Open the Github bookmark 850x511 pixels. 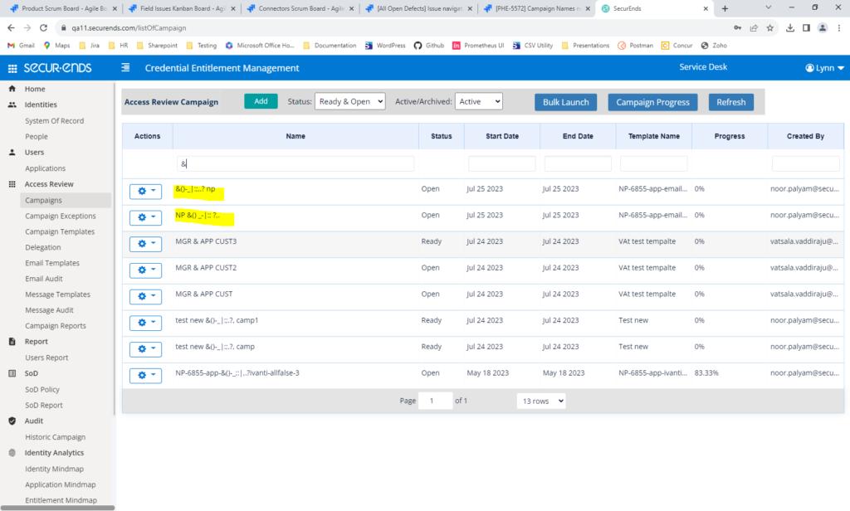[429, 46]
